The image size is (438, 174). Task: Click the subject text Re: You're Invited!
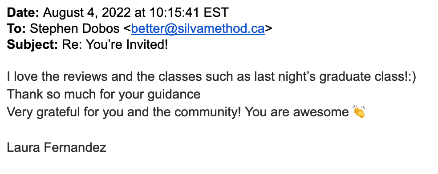pos(115,45)
